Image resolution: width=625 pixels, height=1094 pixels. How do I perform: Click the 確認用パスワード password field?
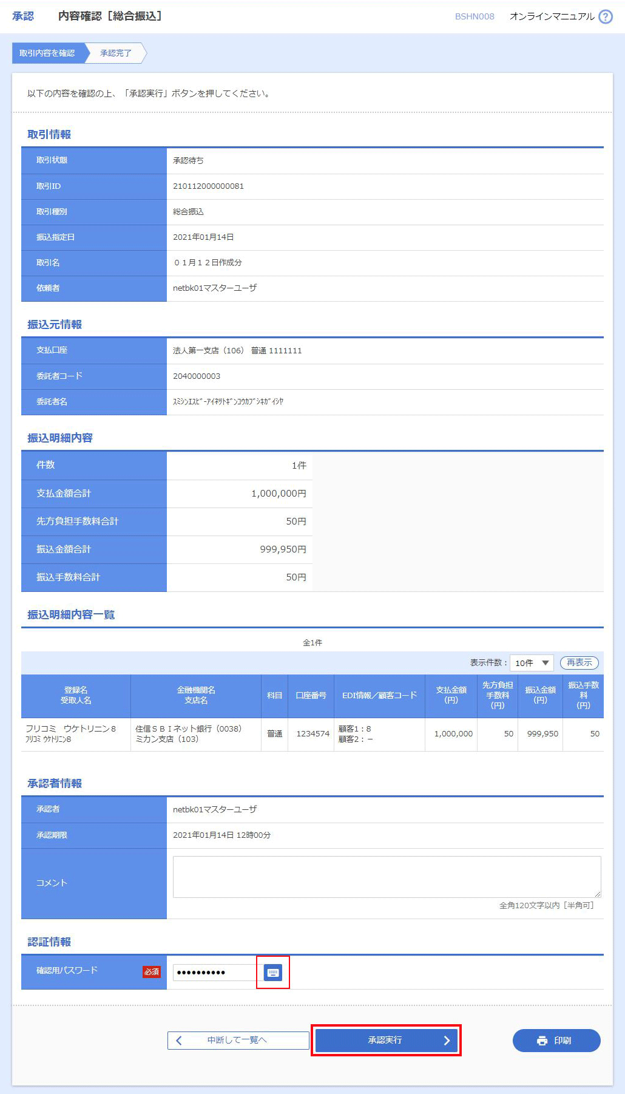[x=215, y=972]
